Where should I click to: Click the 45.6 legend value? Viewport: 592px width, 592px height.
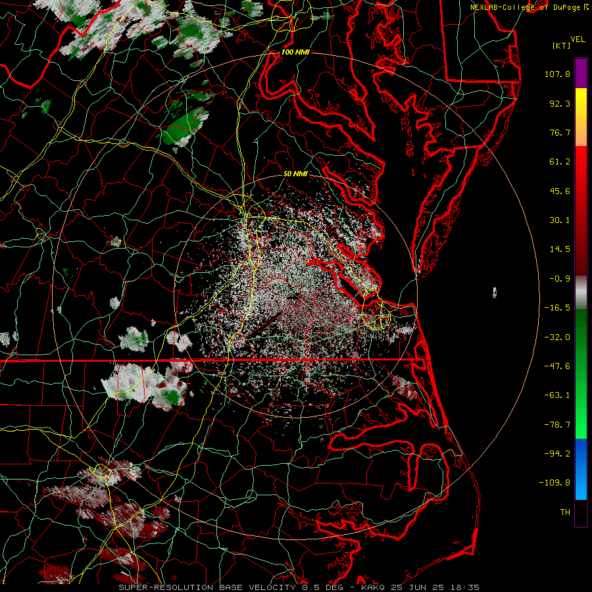[560, 191]
